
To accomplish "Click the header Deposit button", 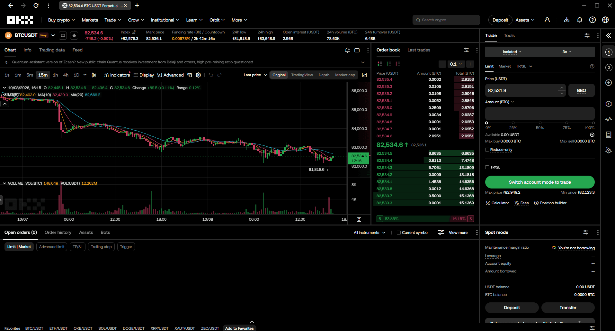I will coord(500,20).
